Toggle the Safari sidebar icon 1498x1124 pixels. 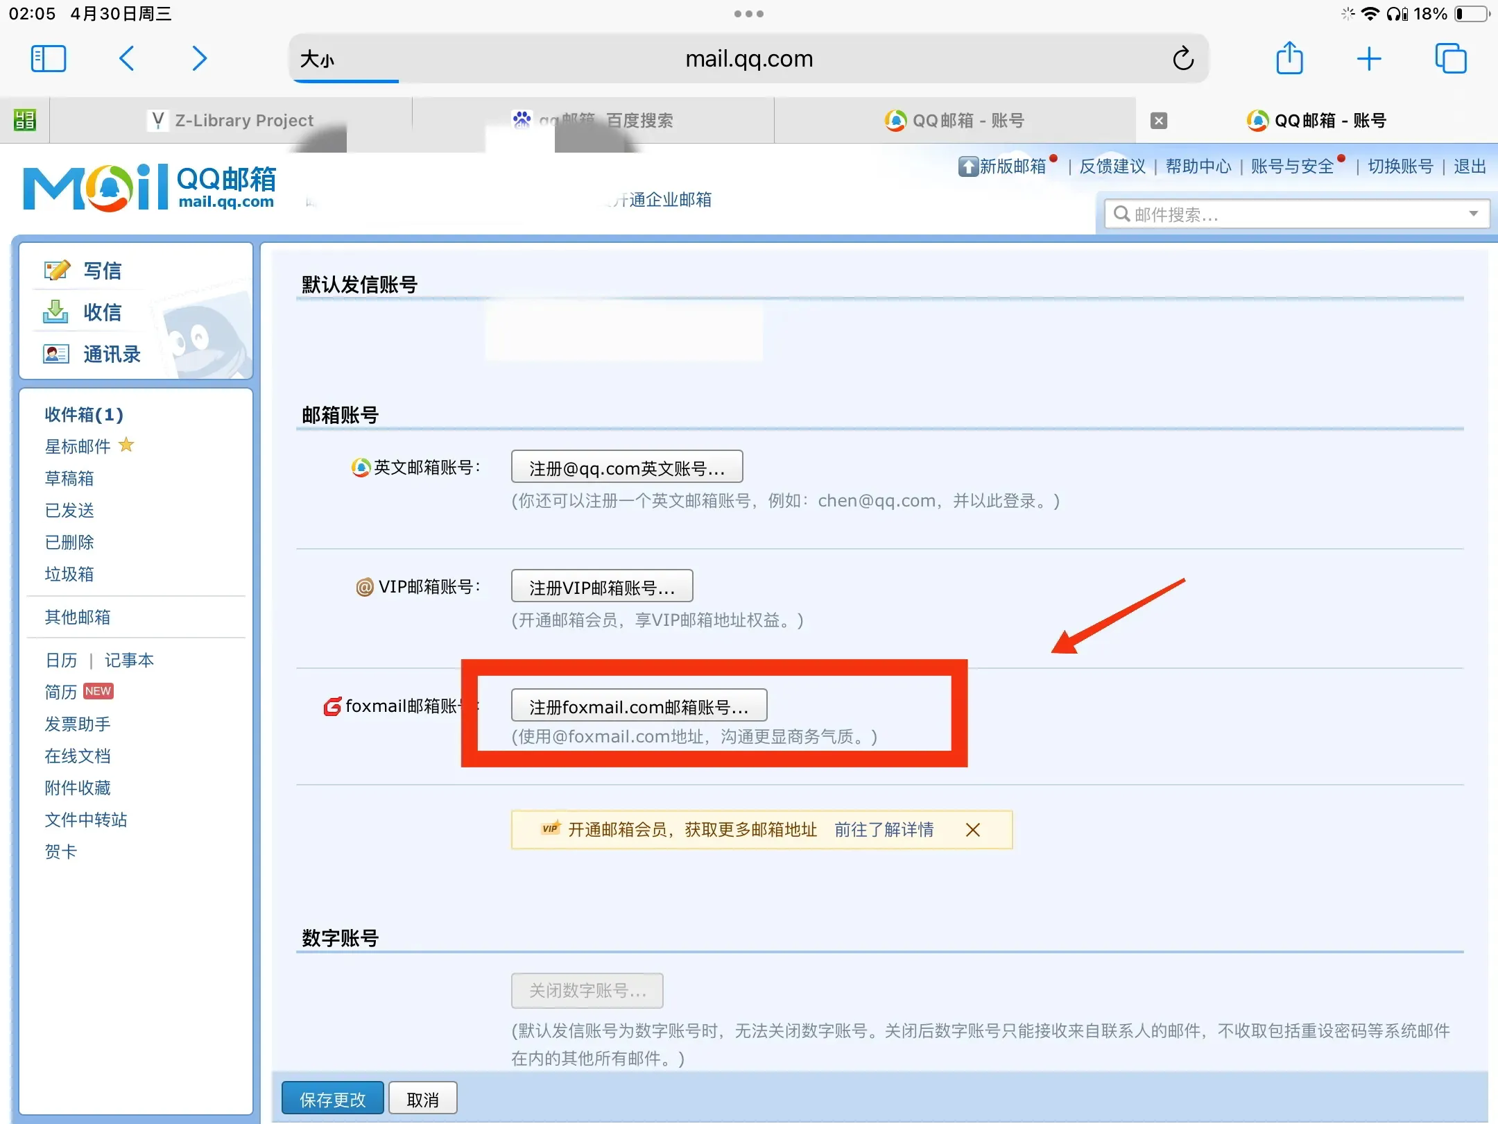coord(49,59)
